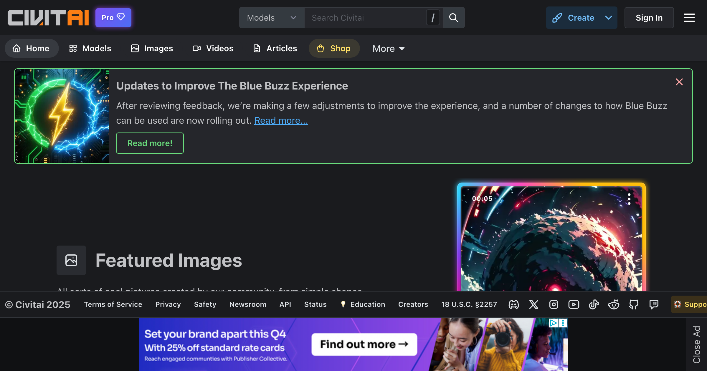
Task: Open the Newsroom footer link
Action: tap(248, 304)
